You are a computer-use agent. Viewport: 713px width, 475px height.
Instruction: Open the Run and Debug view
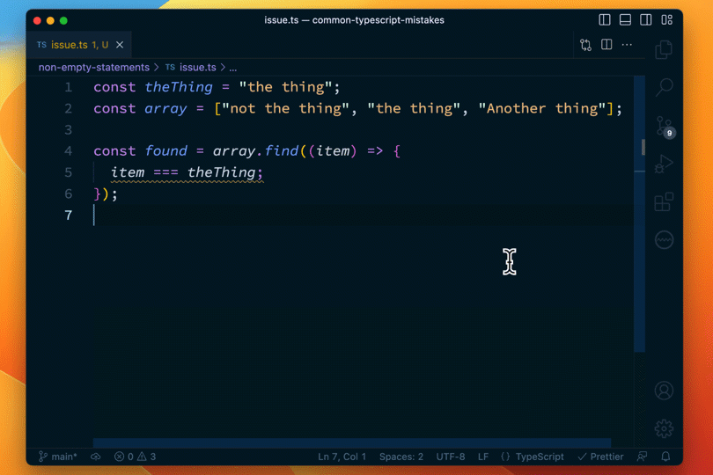click(664, 164)
